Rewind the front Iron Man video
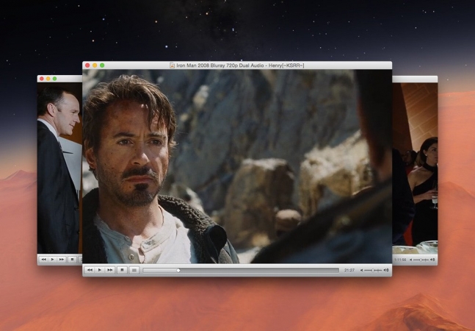The height and width of the screenshot is (331, 475). coord(90,270)
